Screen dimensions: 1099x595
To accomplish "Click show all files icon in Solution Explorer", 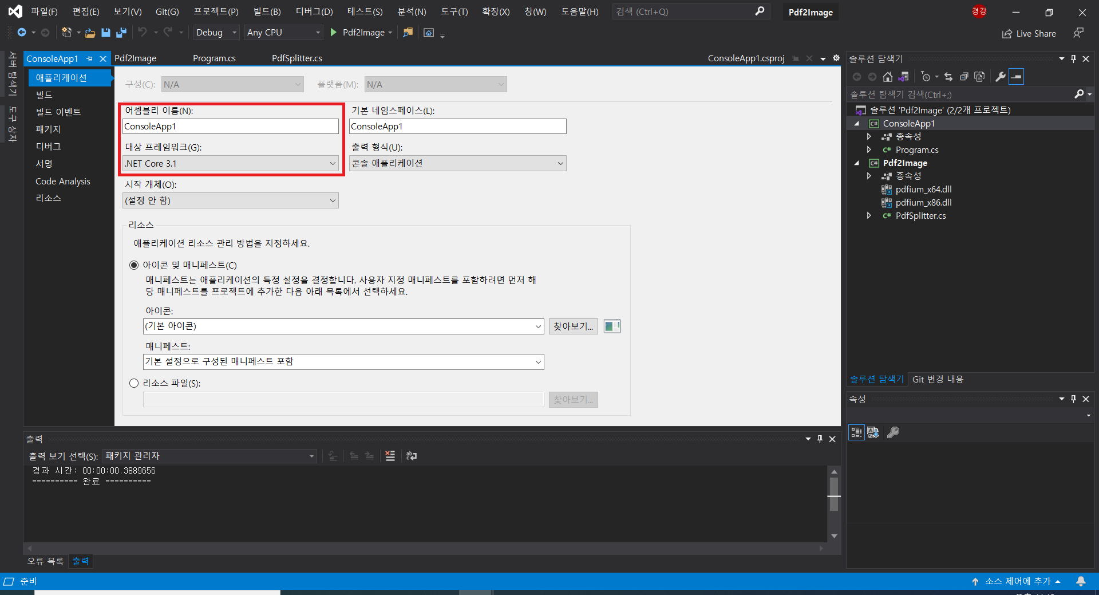I will coord(979,77).
